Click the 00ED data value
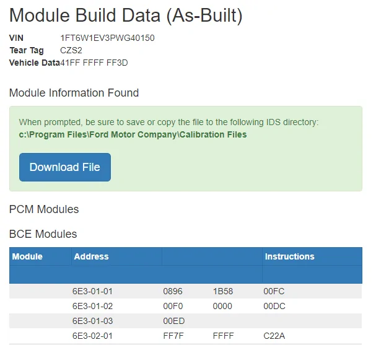 click(x=173, y=321)
